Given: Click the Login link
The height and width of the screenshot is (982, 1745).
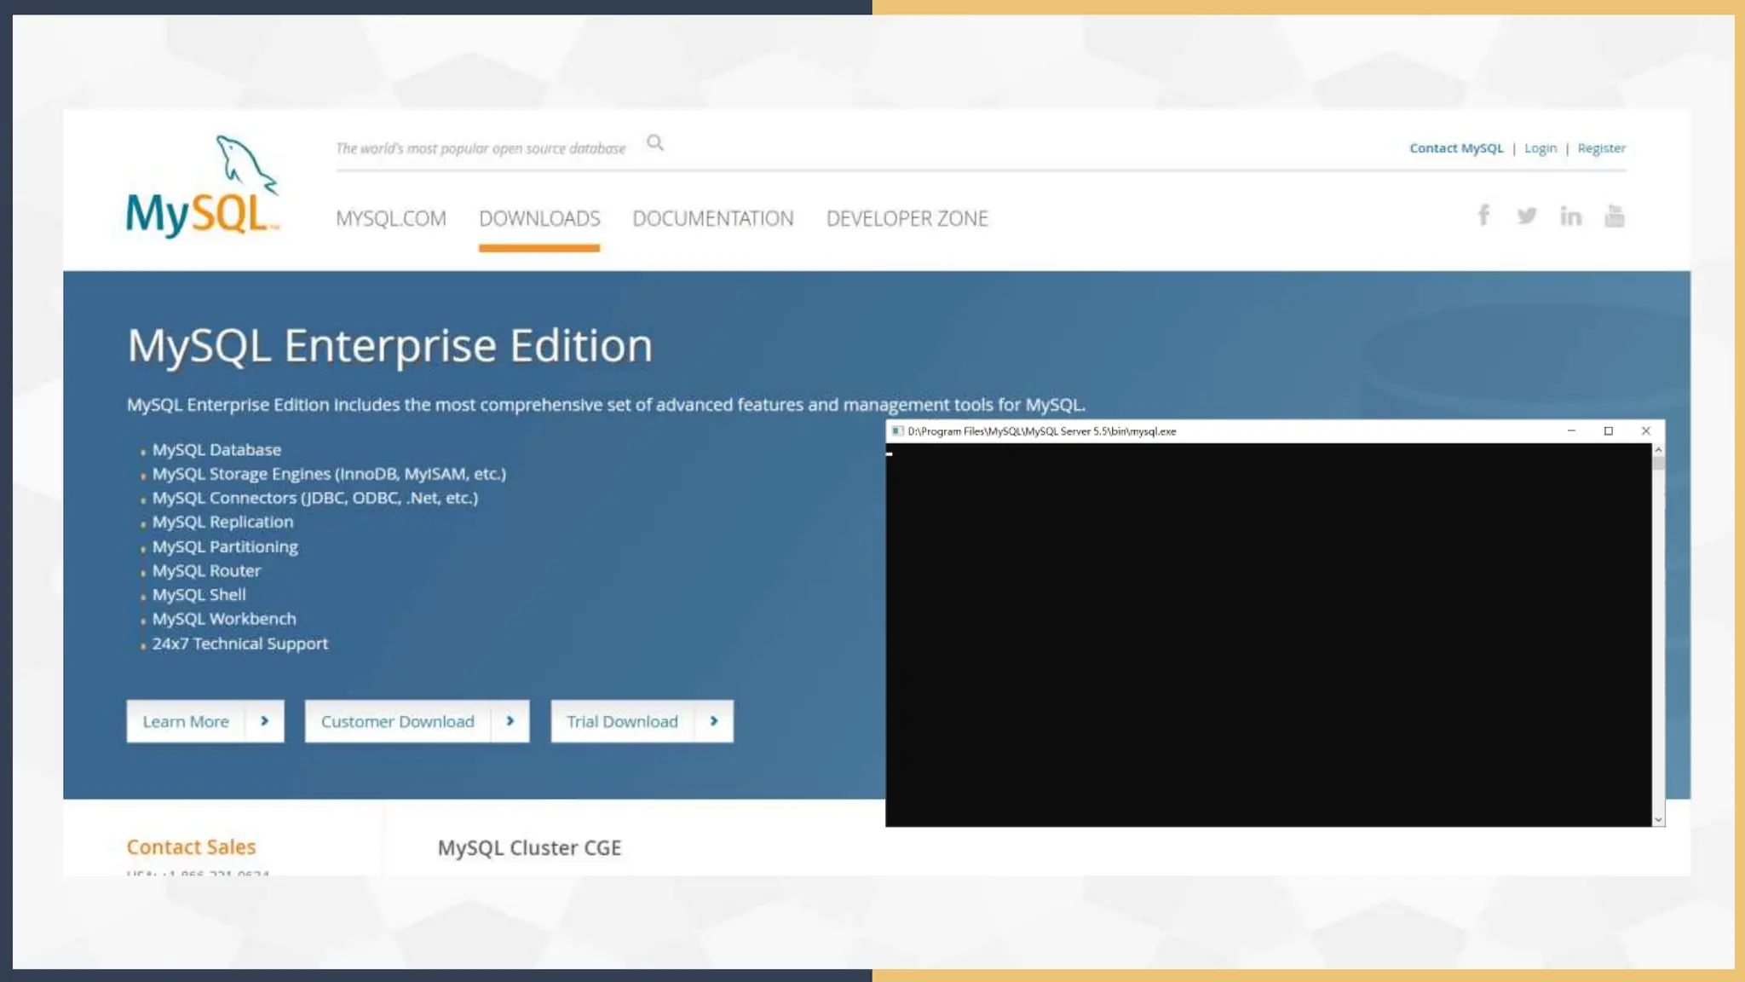Looking at the screenshot, I should click(1541, 148).
